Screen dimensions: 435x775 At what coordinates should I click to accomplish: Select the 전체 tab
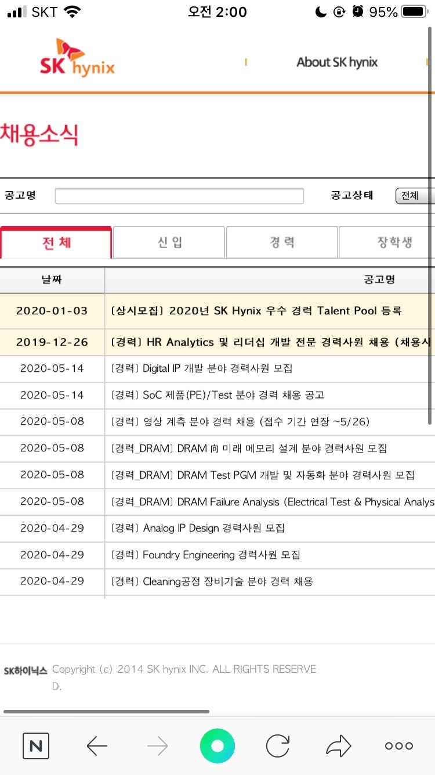(56, 242)
